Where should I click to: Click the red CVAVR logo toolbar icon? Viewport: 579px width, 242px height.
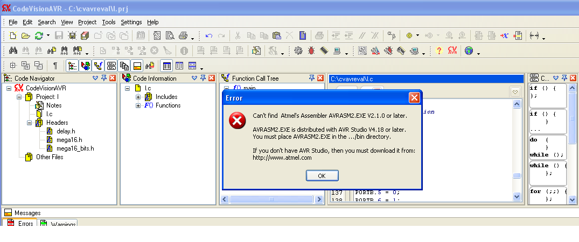coord(452,51)
